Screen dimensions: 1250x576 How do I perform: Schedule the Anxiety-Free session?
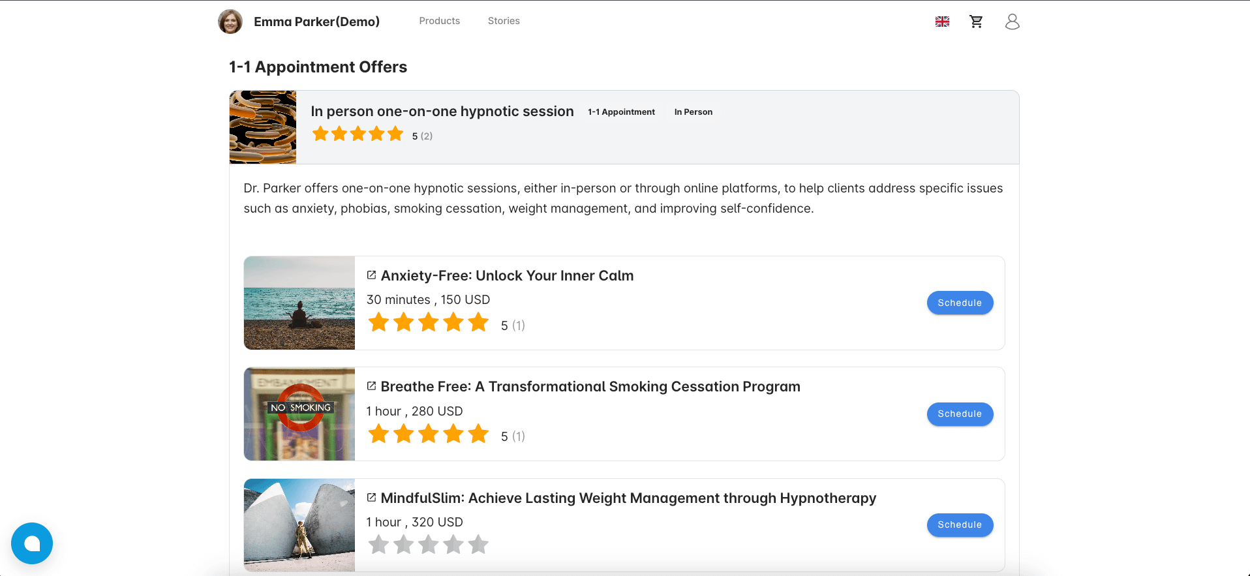point(959,303)
